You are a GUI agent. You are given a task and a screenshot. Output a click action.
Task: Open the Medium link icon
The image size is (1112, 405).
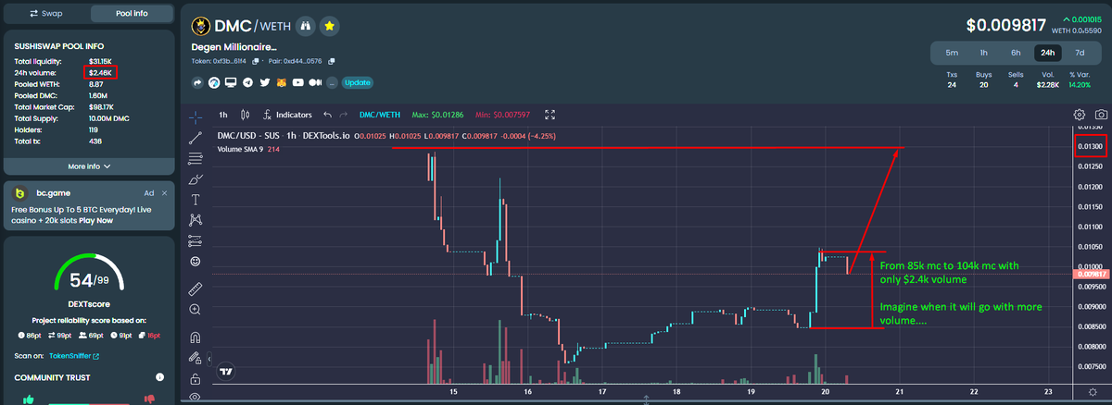pos(314,82)
